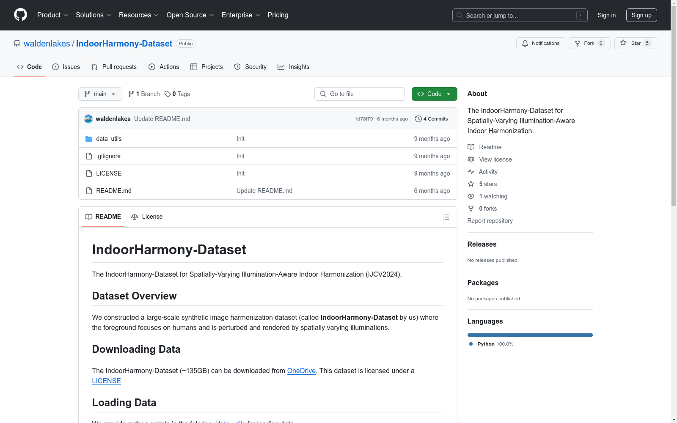This screenshot has height=423, width=677.
Task: Open the README outline icon
Action: pos(446,217)
